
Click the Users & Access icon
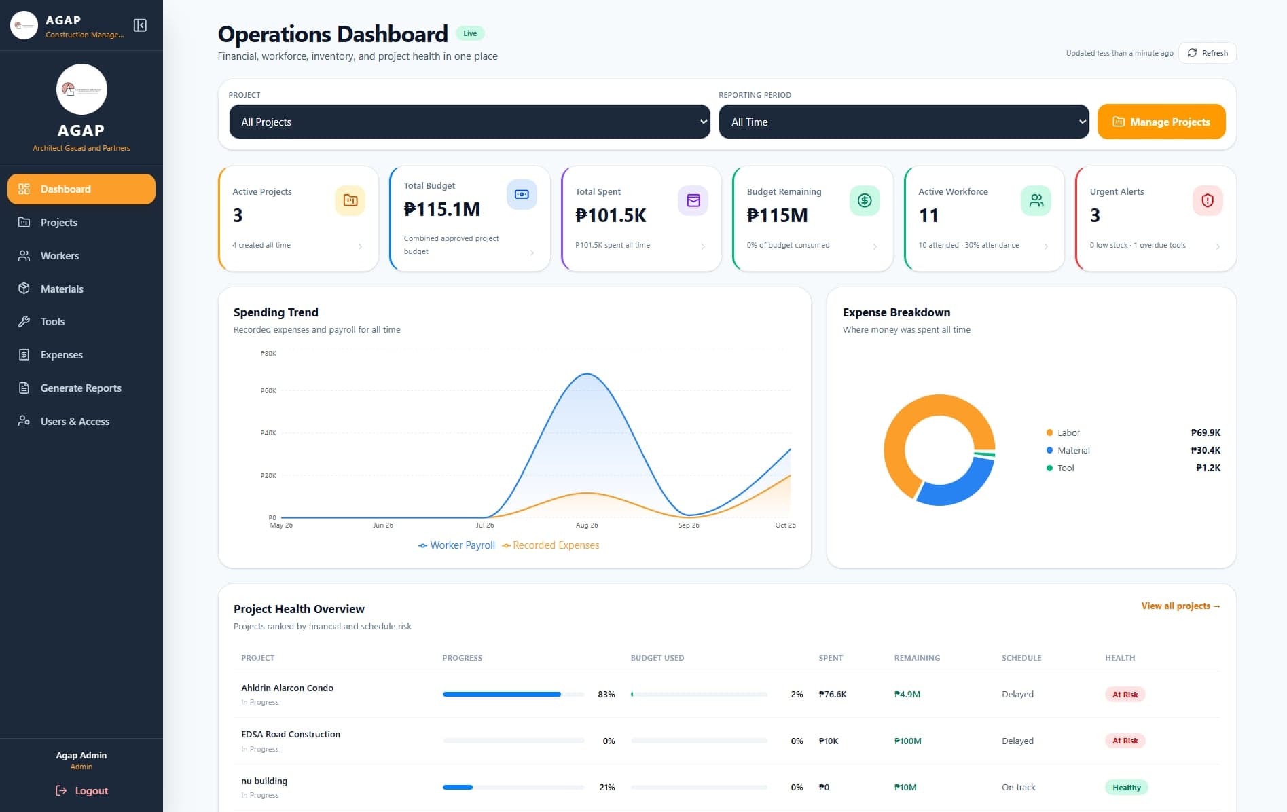point(24,421)
